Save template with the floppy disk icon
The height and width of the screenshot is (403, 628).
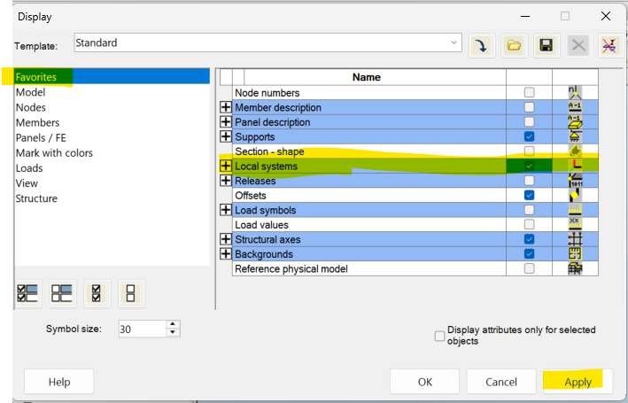[x=547, y=45]
